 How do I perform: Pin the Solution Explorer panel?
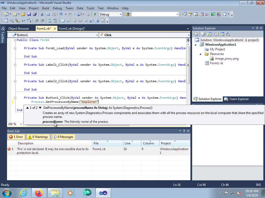257,28
